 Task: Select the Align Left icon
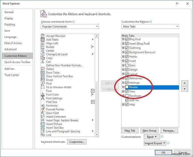43,43
